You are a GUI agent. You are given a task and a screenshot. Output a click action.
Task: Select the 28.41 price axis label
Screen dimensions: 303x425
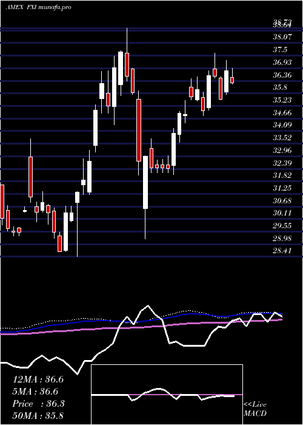pos(282,251)
